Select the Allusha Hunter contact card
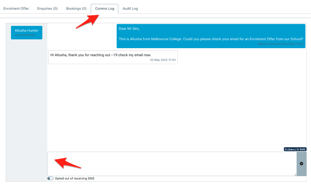The image size is (311, 186). [26, 33]
